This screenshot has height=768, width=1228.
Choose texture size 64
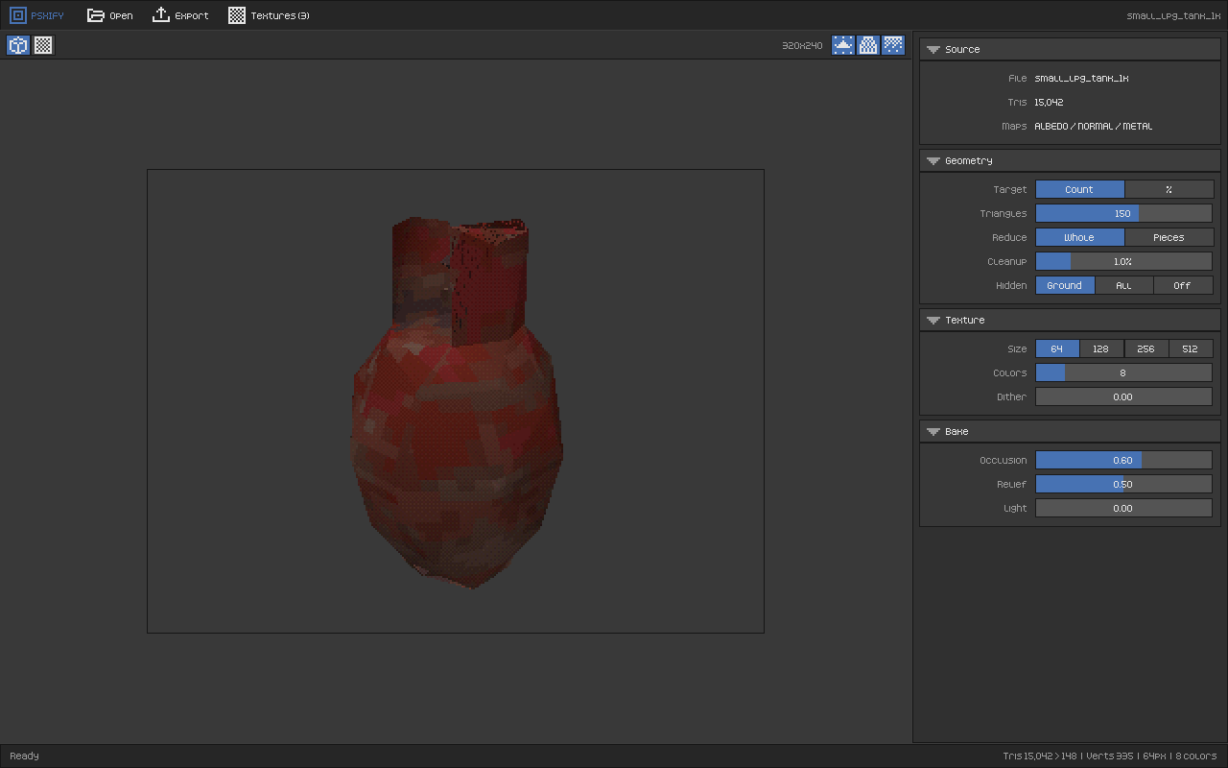pyautogui.click(x=1057, y=349)
